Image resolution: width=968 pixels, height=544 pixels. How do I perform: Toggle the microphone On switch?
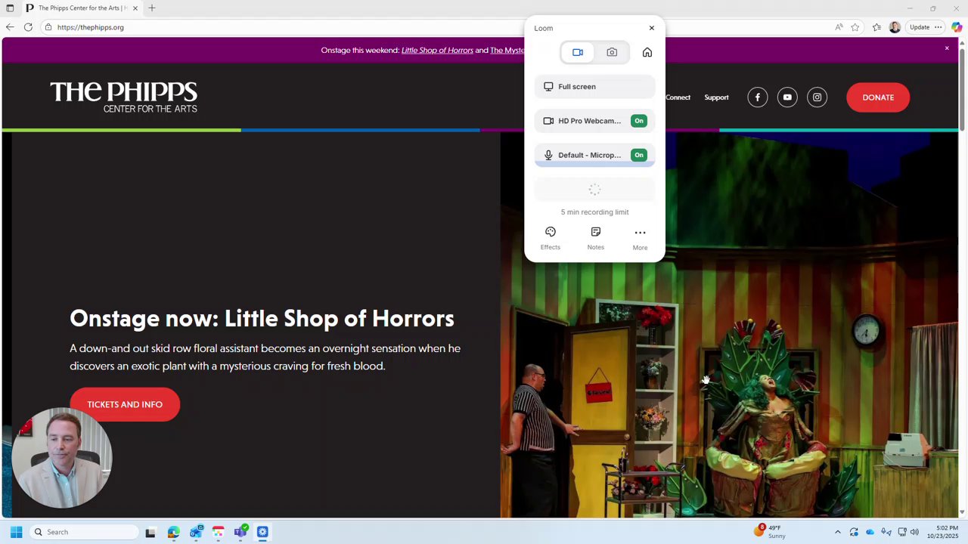(x=639, y=155)
